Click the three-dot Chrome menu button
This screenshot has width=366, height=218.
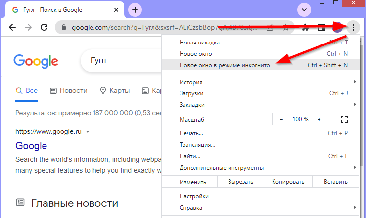[353, 28]
